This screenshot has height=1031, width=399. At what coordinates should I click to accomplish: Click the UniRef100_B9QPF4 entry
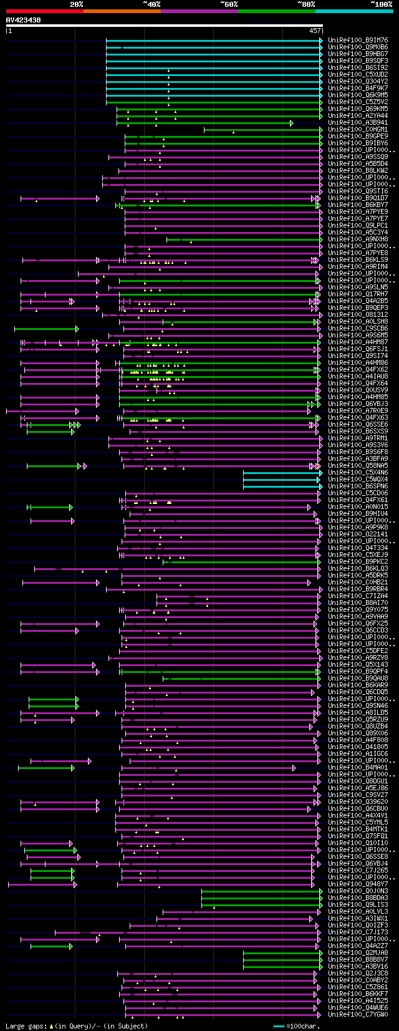[358, 672]
